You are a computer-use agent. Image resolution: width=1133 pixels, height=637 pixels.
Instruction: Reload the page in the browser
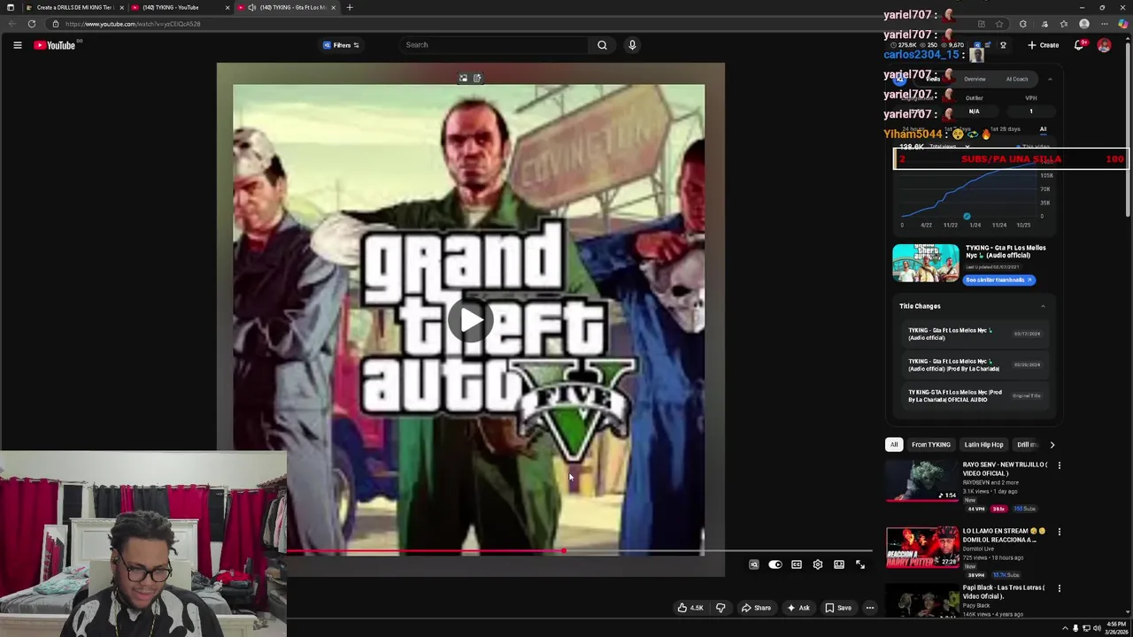click(x=32, y=24)
